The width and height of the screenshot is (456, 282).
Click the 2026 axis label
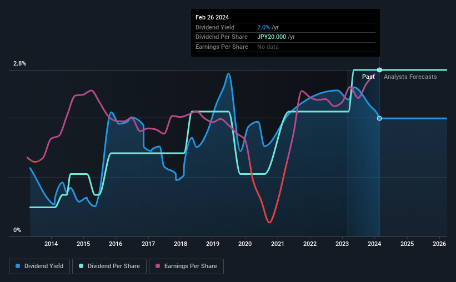click(x=439, y=244)
